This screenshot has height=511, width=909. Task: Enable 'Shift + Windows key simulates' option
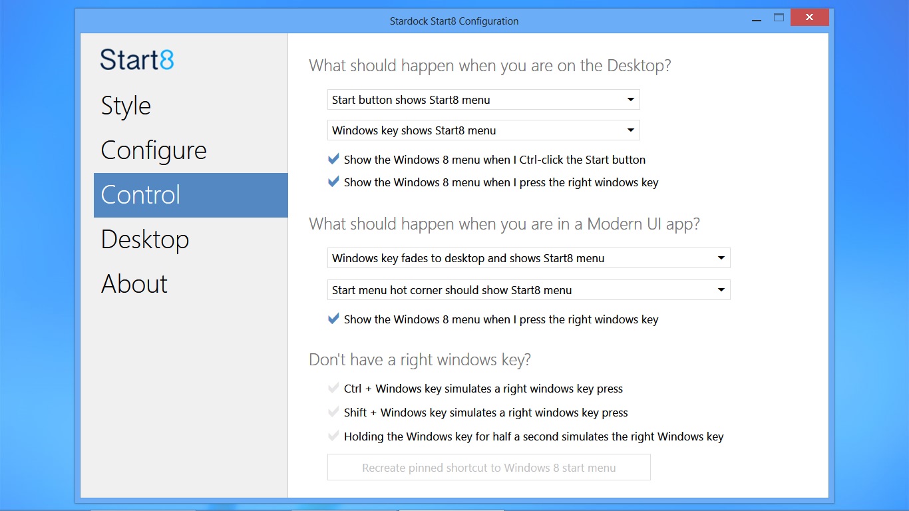[x=334, y=413]
